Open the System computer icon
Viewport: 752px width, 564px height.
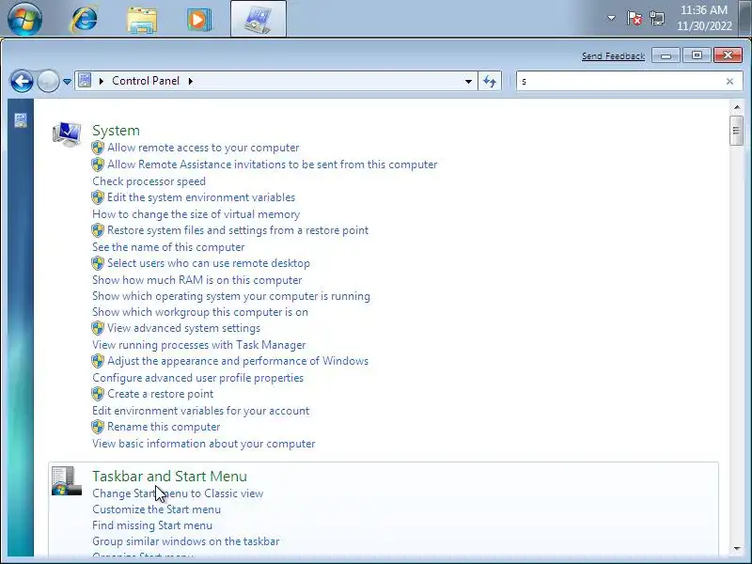coord(67,134)
